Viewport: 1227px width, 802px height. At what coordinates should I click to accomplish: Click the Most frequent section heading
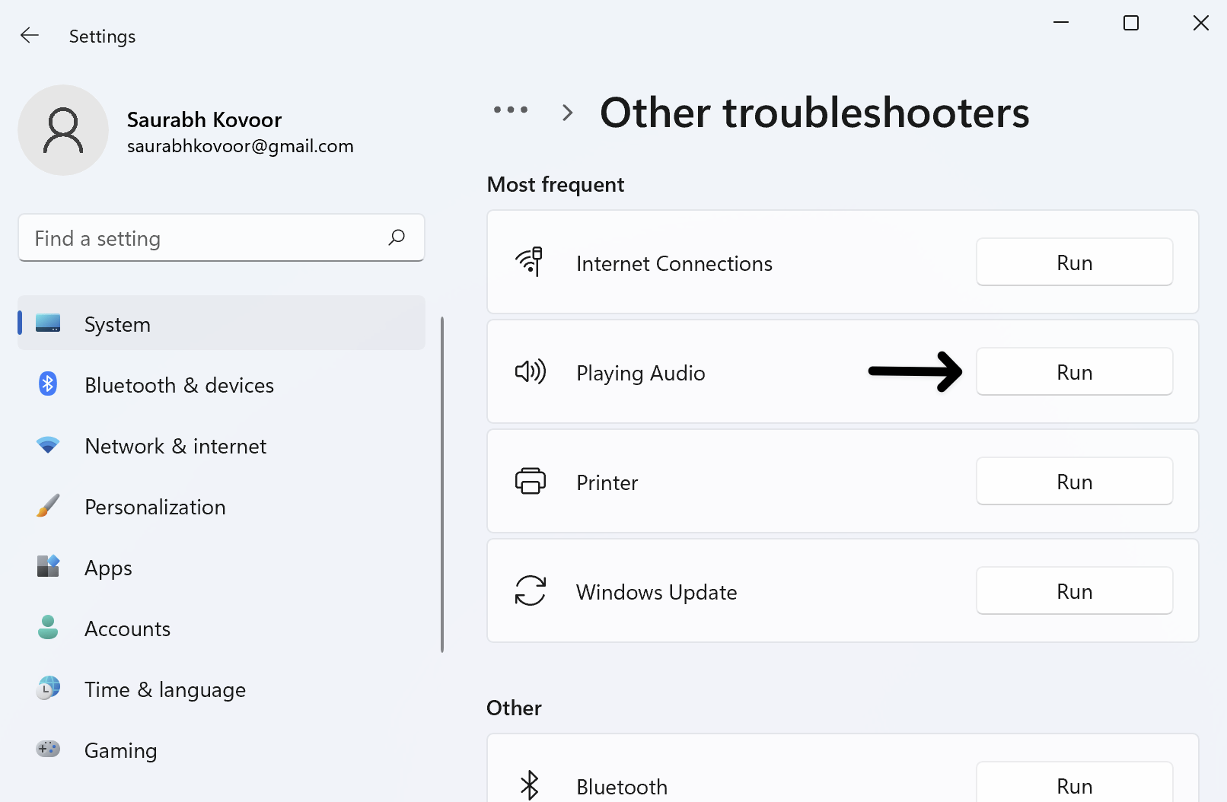555,184
